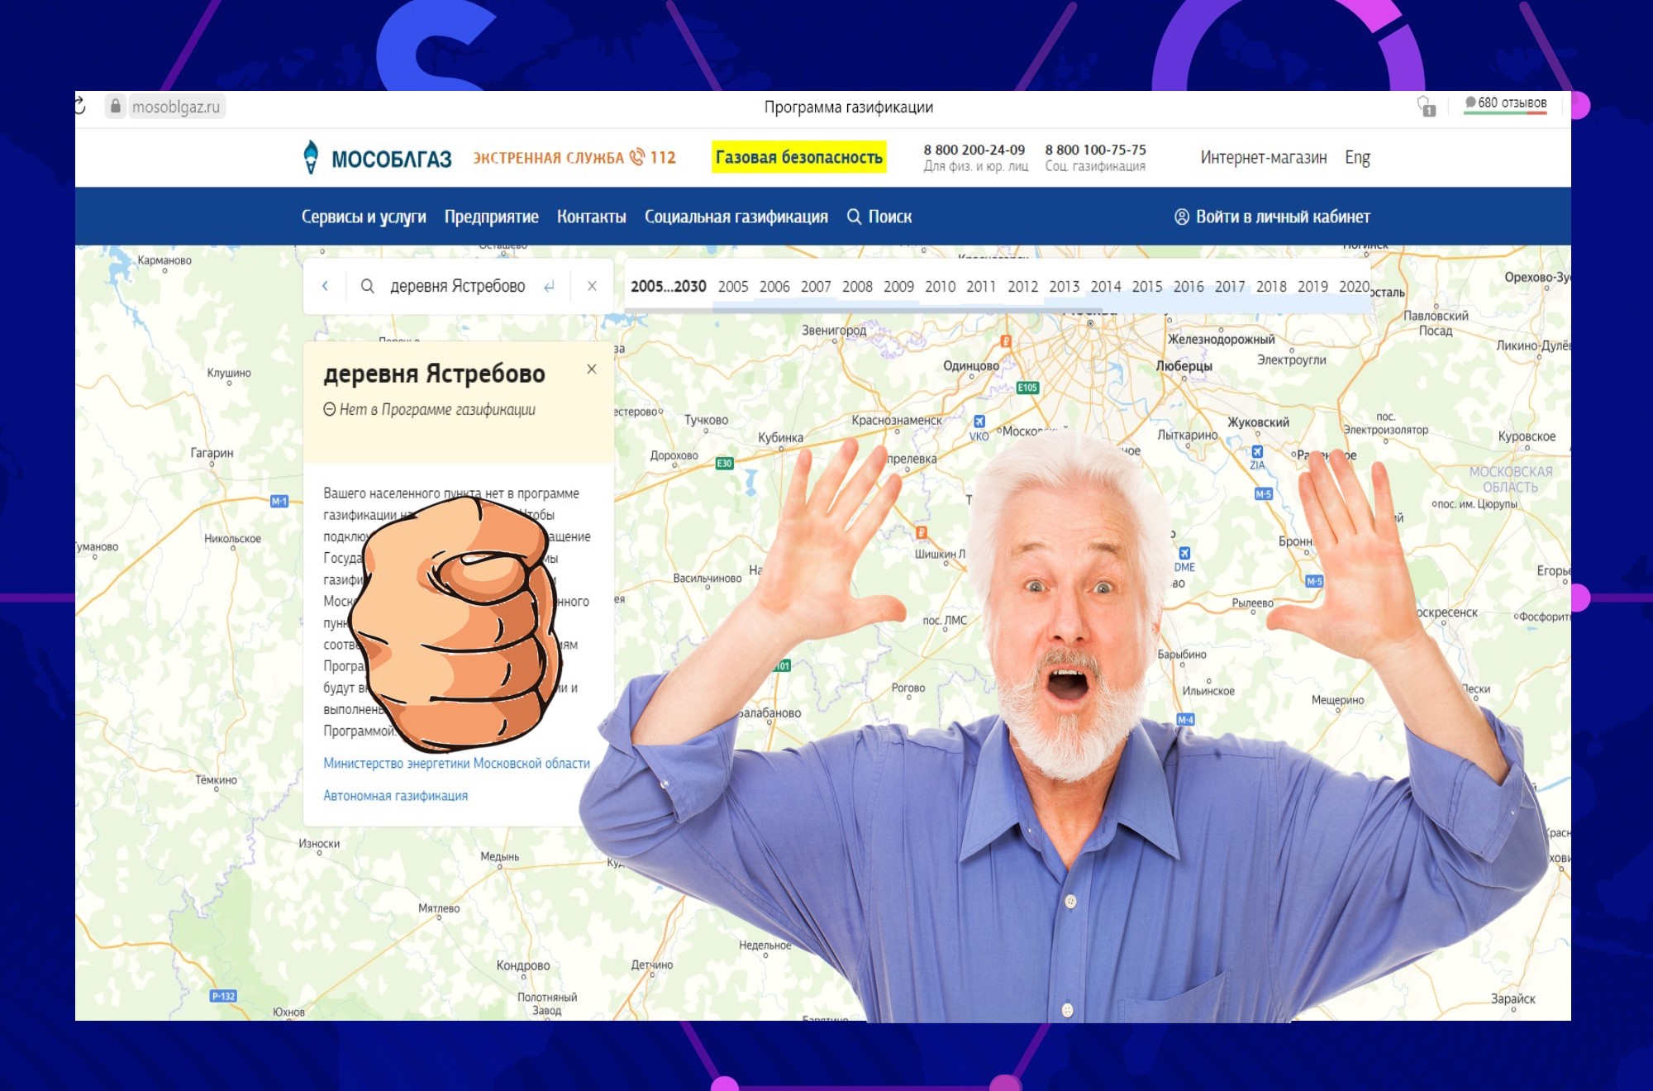Select year 2007 tab

816,286
